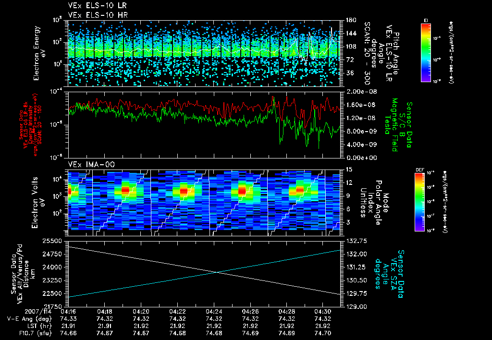
Task: Click the ELS-10 electron energy spectrogram panel
Action: [204, 53]
